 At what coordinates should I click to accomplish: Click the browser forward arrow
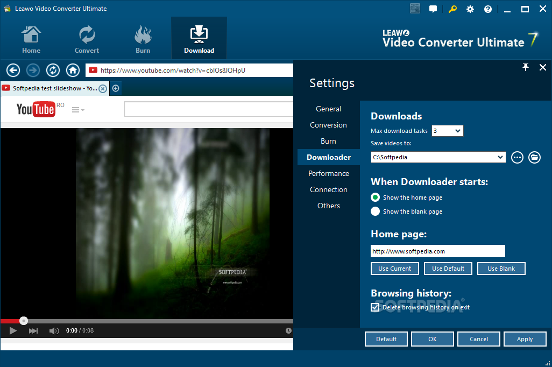coord(33,70)
